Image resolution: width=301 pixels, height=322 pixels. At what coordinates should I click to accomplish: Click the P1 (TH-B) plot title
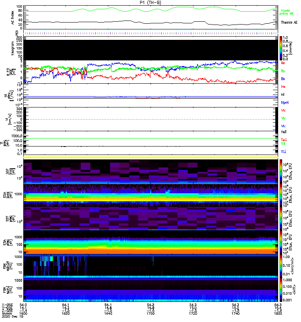[x=150, y=2]
